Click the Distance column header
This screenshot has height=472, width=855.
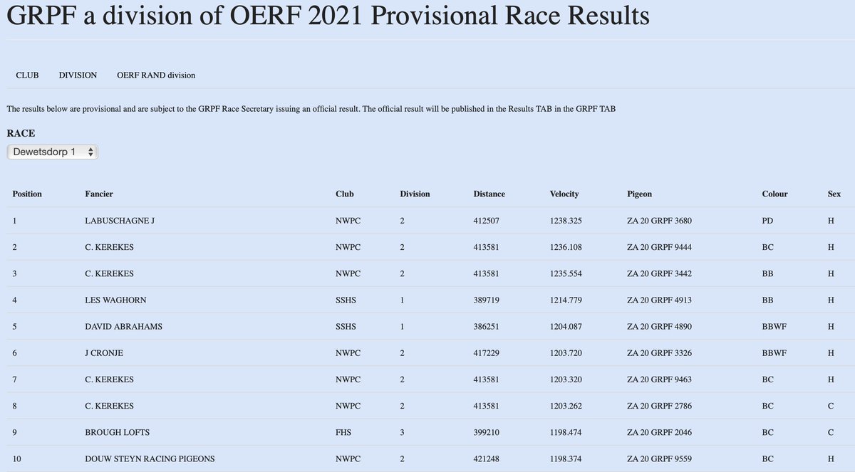[489, 194]
